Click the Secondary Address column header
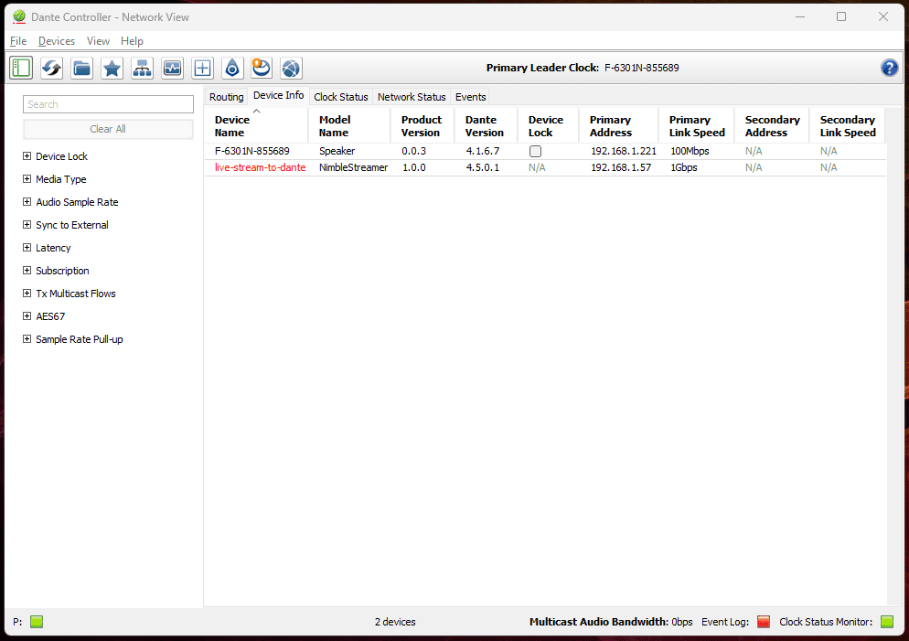The image size is (909, 641). [772, 126]
